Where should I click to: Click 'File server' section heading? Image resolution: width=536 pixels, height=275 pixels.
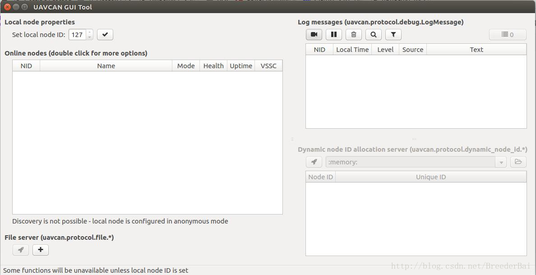(59, 238)
